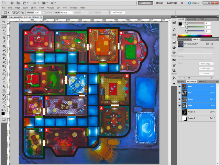Select the Path Selection tool
Screen dimensions: 220x165
pos(4,86)
